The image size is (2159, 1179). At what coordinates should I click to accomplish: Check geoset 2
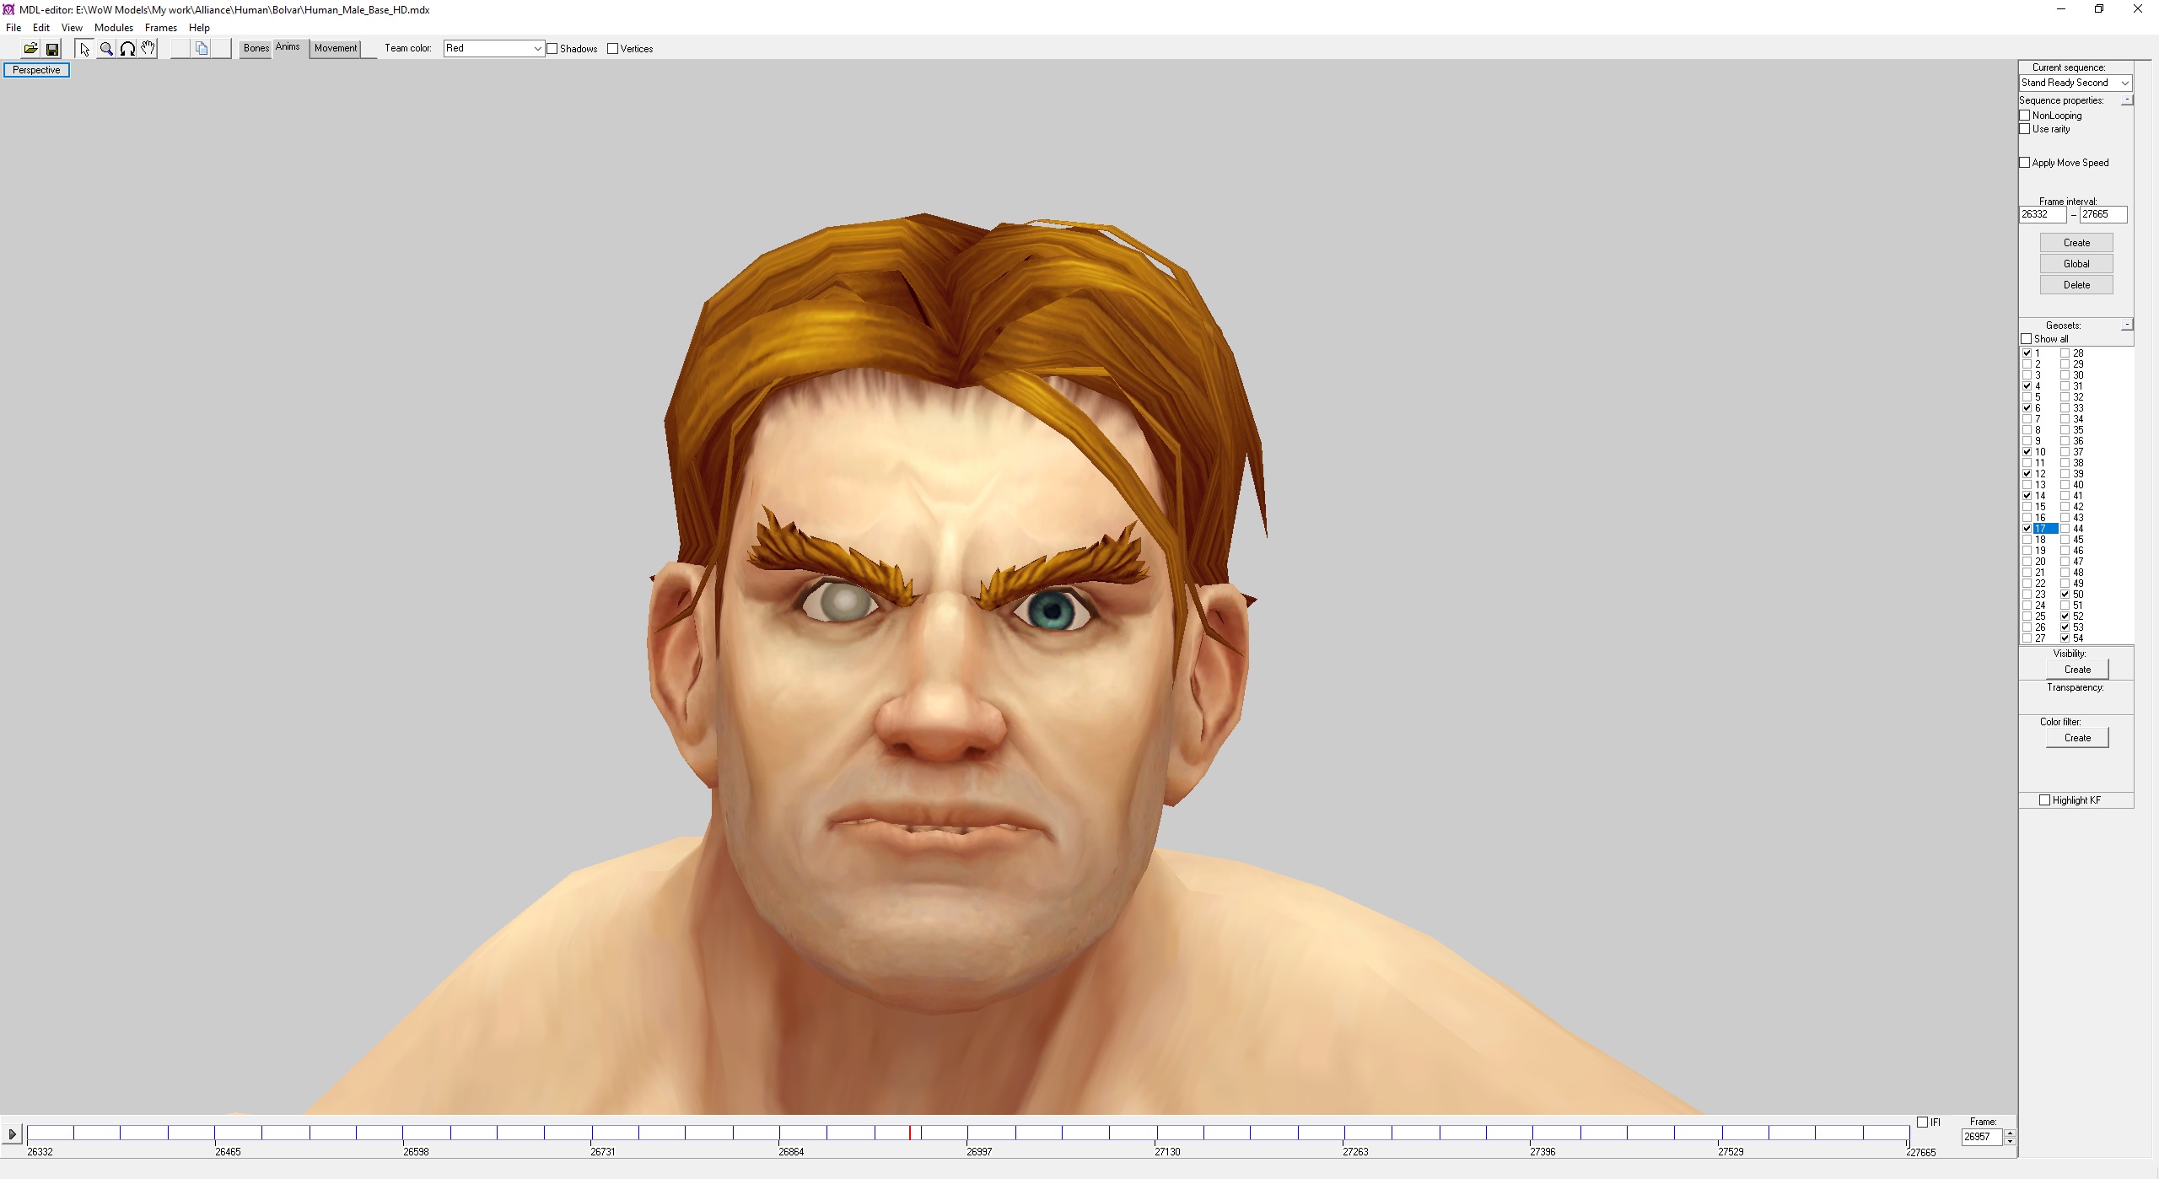pyautogui.click(x=2027, y=364)
